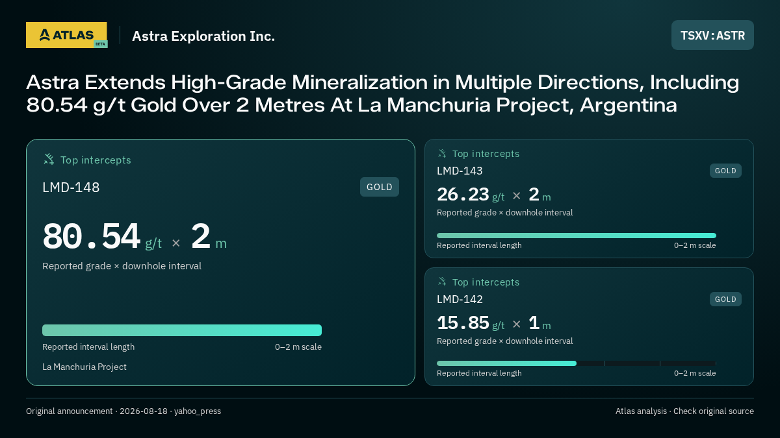Click the Atlas Beta logo
Image resolution: width=780 pixels, height=438 pixels.
coord(67,35)
